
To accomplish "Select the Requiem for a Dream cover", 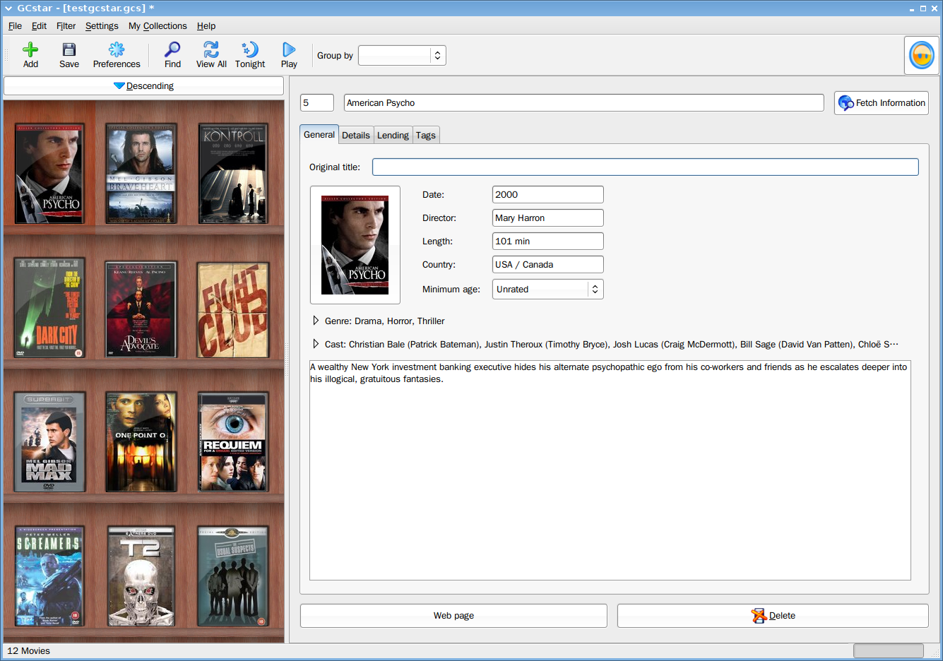I will tap(232, 442).
